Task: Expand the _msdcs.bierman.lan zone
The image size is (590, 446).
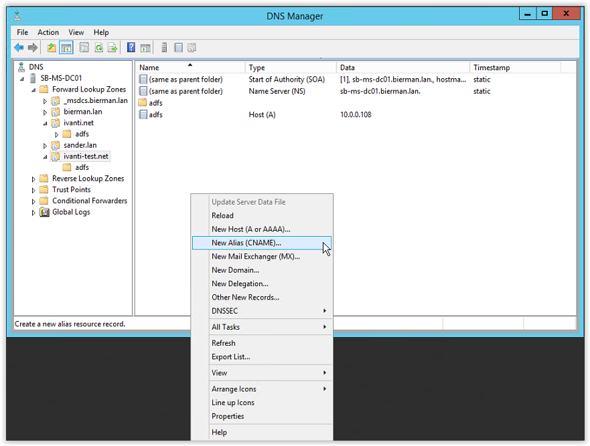Action: click(x=45, y=102)
